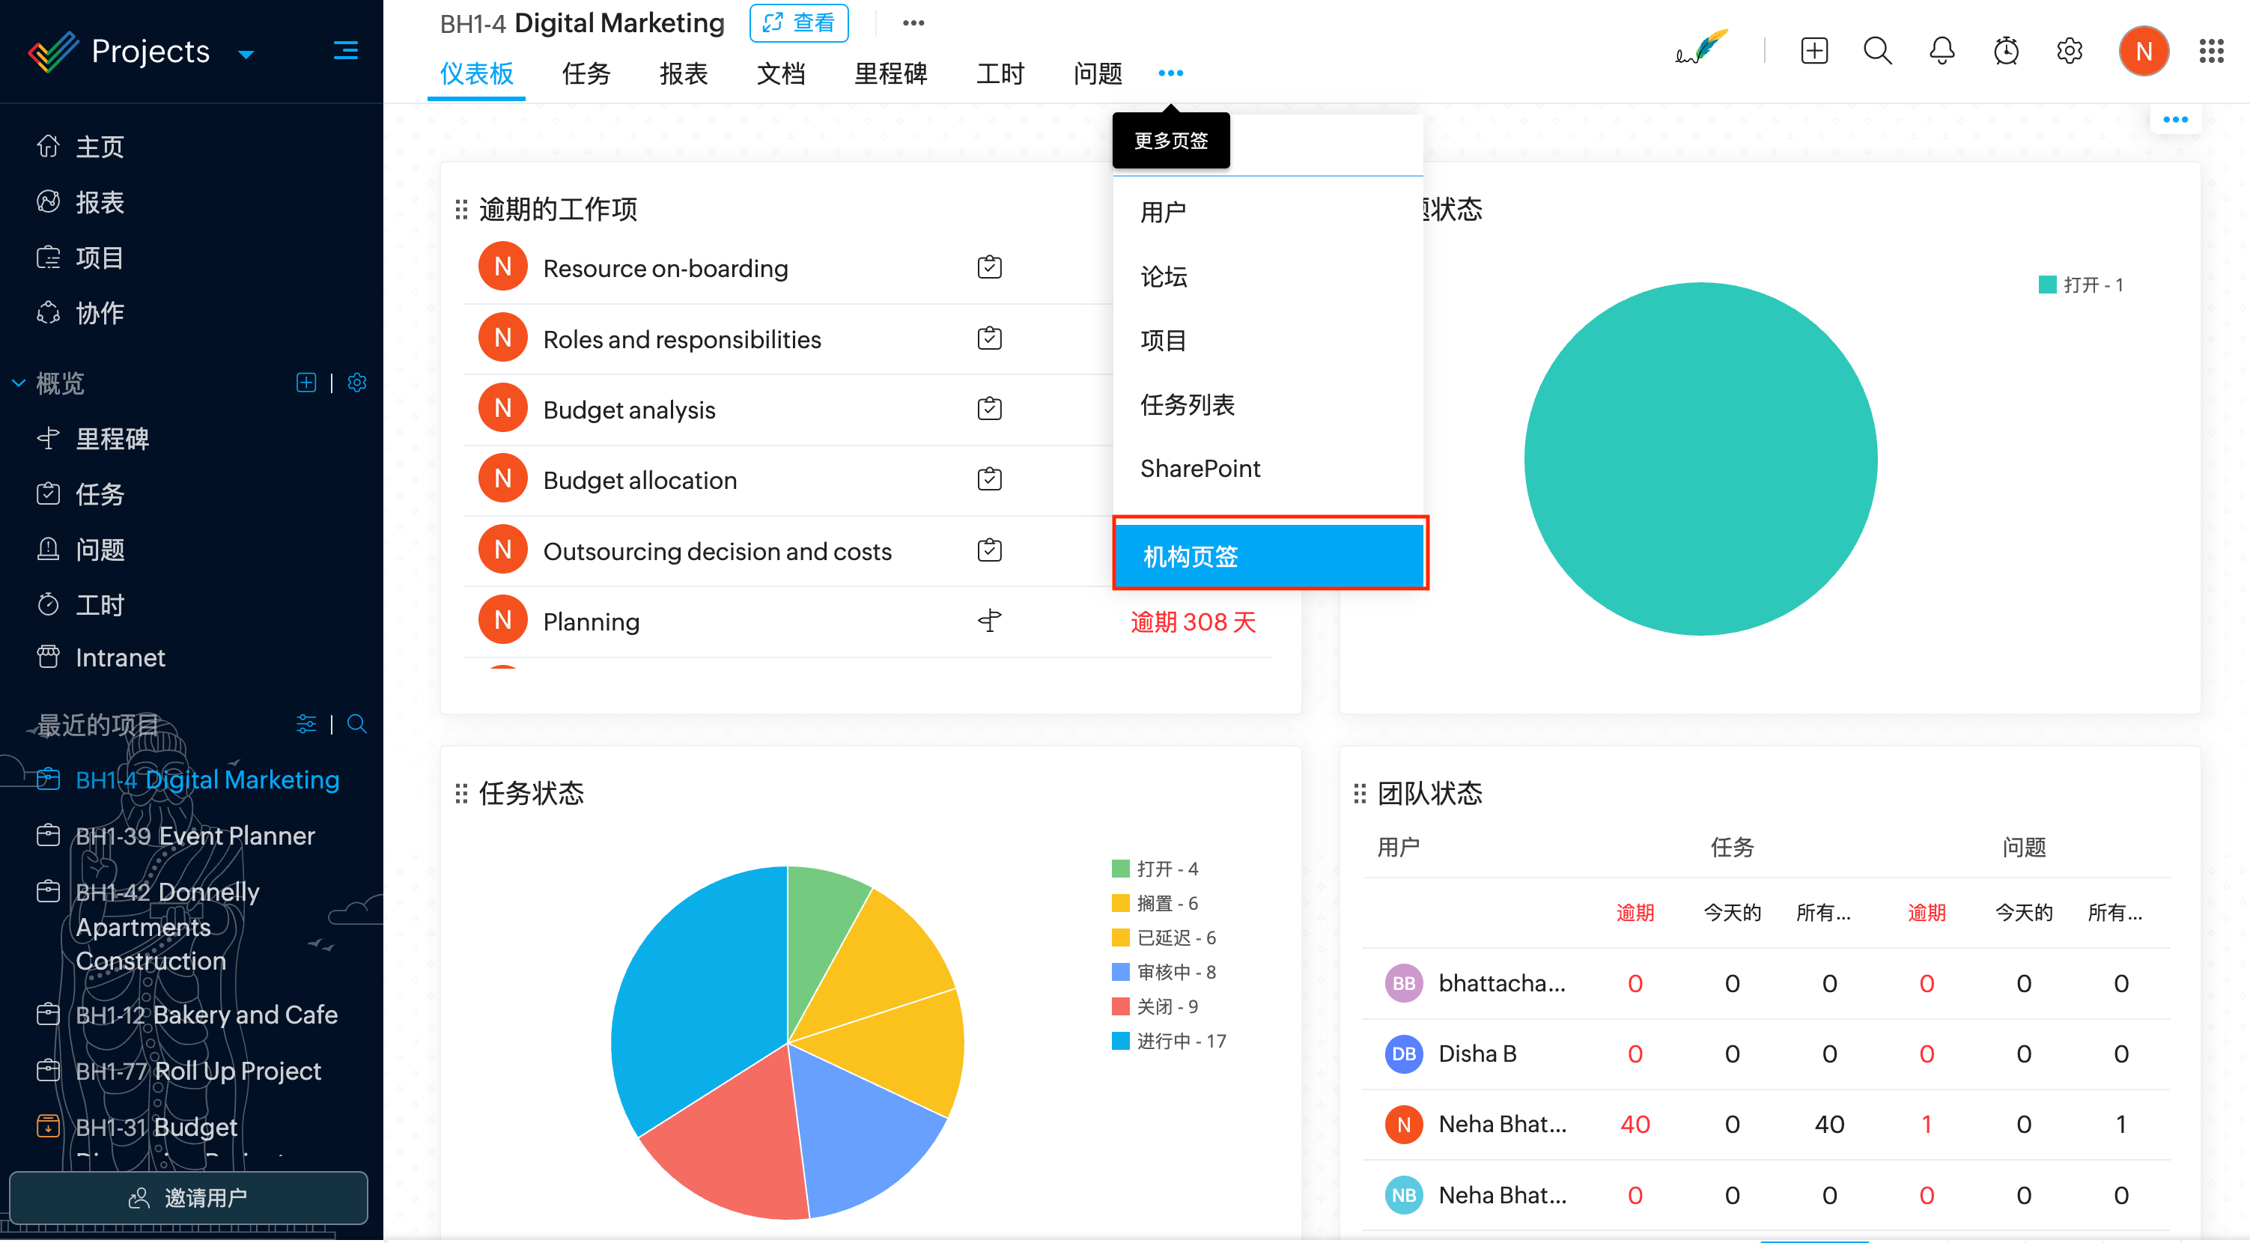This screenshot has width=2250, height=1243.
Task: Click the settings gear in top bar
Action: 2070,51
